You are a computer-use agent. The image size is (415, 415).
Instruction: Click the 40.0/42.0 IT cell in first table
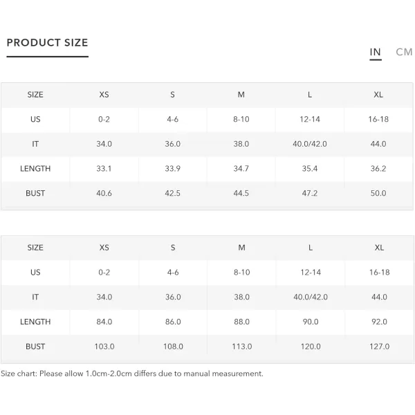pos(310,144)
